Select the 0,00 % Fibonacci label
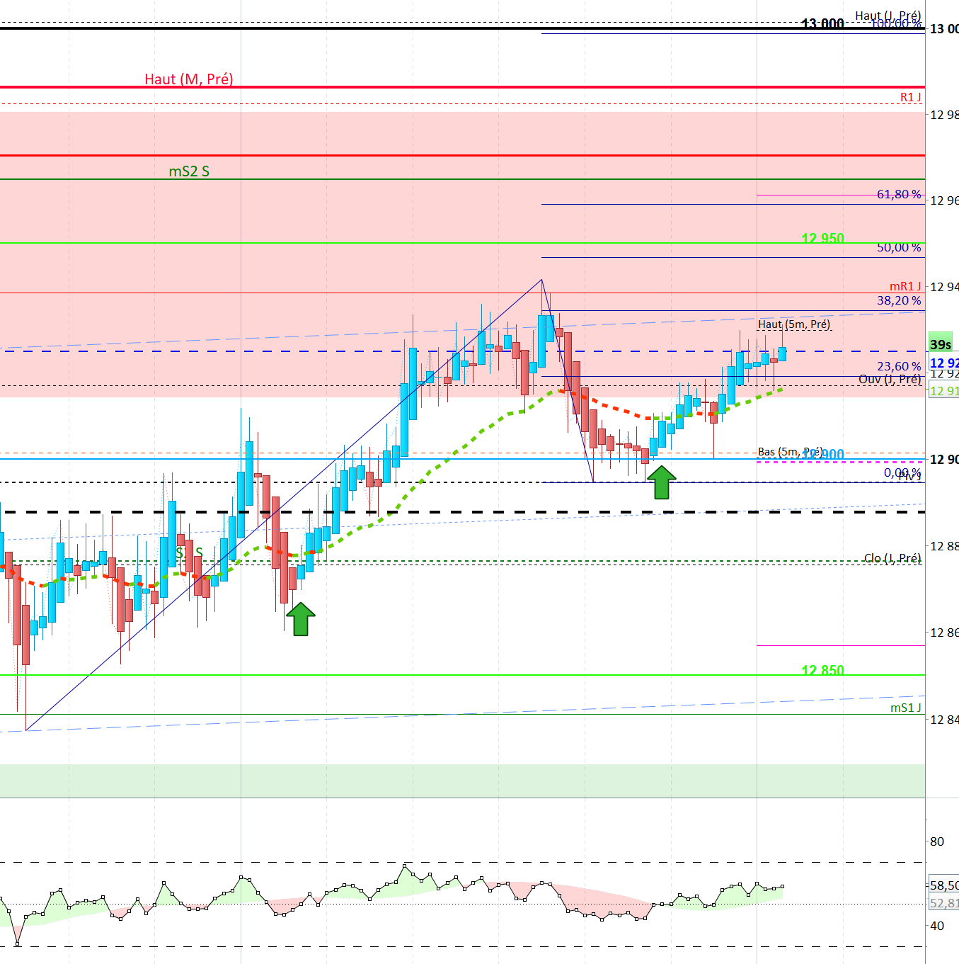The image size is (959, 964). (x=902, y=472)
